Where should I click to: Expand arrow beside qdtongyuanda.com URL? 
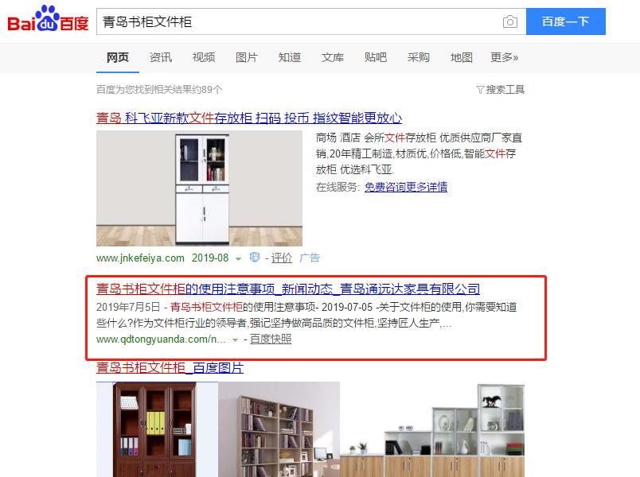[x=235, y=340]
